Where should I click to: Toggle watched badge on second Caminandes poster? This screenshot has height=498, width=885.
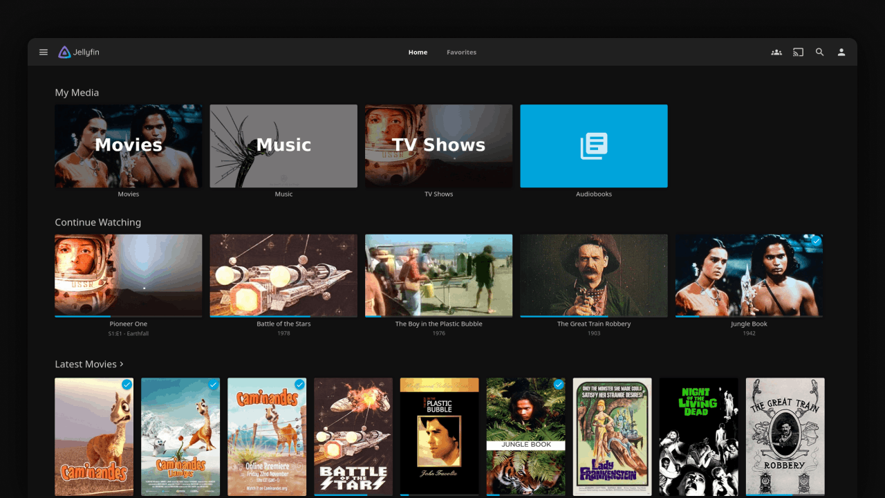213,385
